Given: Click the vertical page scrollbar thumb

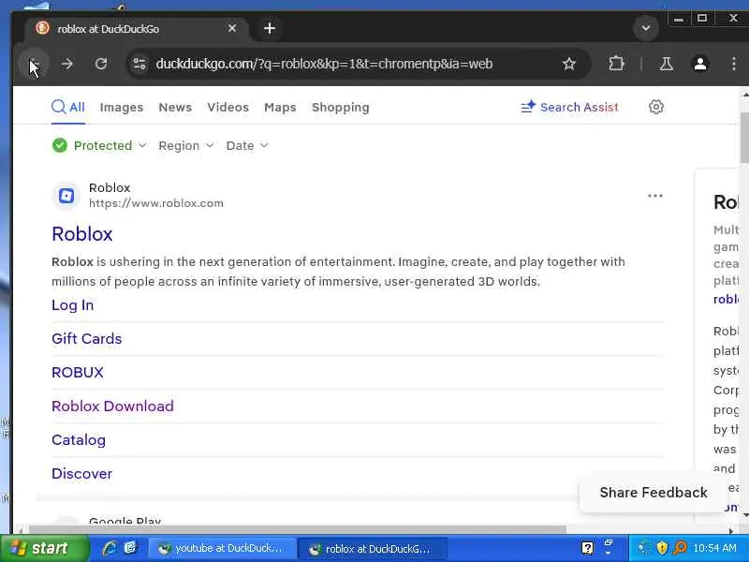Looking at the screenshot, I should pyautogui.click(x=744, y=138).
